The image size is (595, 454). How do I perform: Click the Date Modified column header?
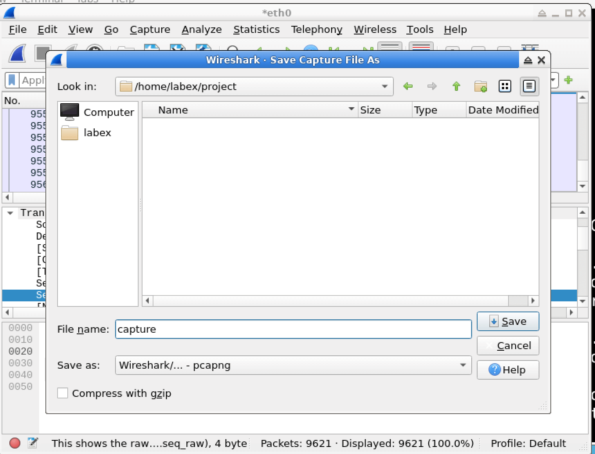tap(503, 110)
